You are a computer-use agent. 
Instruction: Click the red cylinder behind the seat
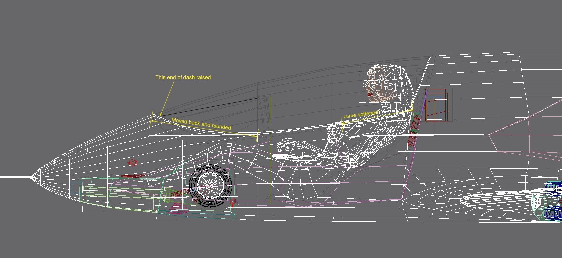pyautogui.click(x=413, y=132)
